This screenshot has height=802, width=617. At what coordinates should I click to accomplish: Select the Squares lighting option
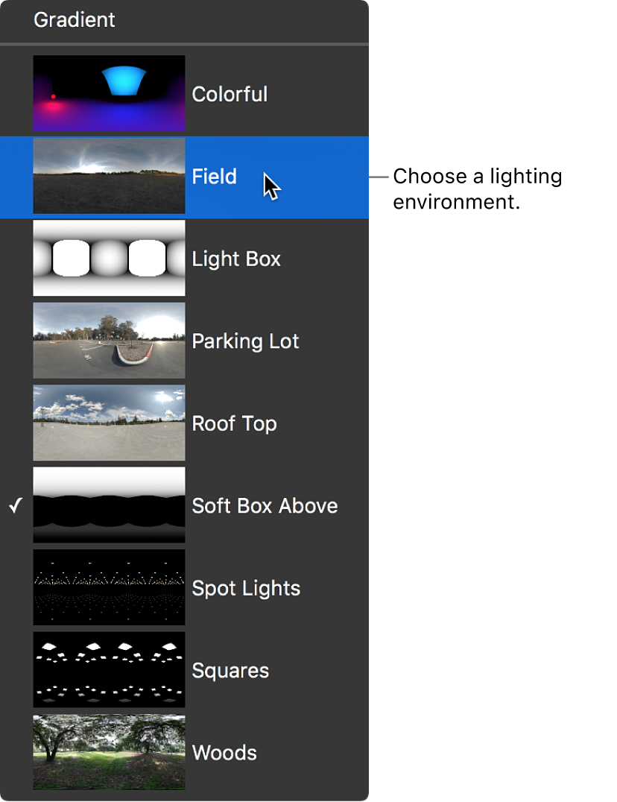click(x=230, y=670)
